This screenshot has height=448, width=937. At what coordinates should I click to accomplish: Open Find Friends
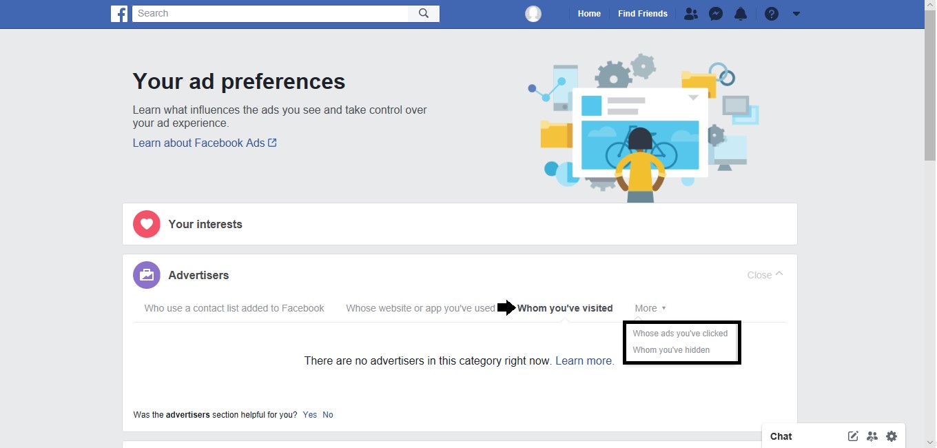pyautogui.click(x=643, y=14)
